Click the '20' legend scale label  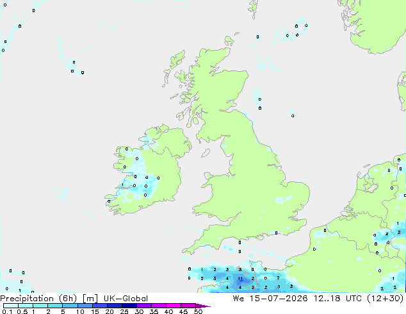click(110, 311)
